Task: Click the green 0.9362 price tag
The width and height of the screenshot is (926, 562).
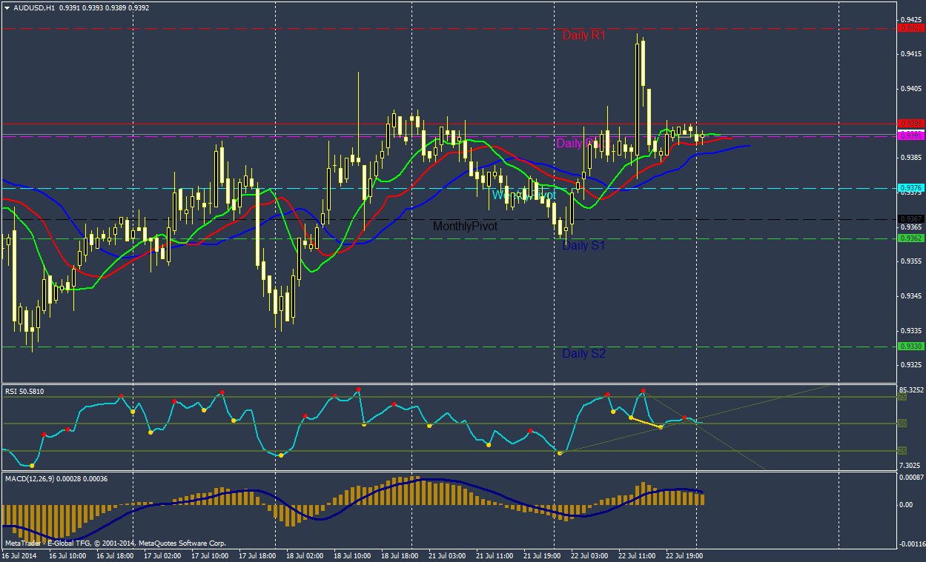Action: pyautogui.click(x=911, y=238)
